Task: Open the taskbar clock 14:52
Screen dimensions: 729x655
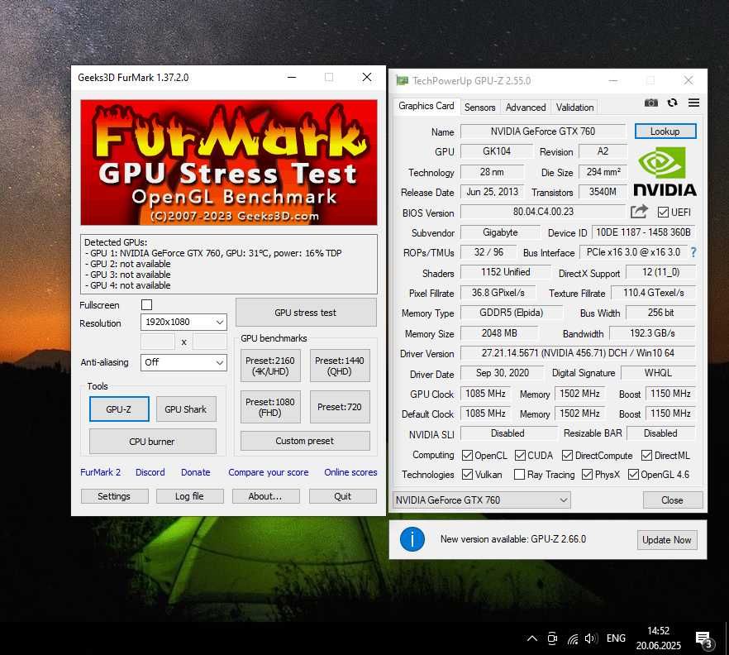Action: [658, 638]
